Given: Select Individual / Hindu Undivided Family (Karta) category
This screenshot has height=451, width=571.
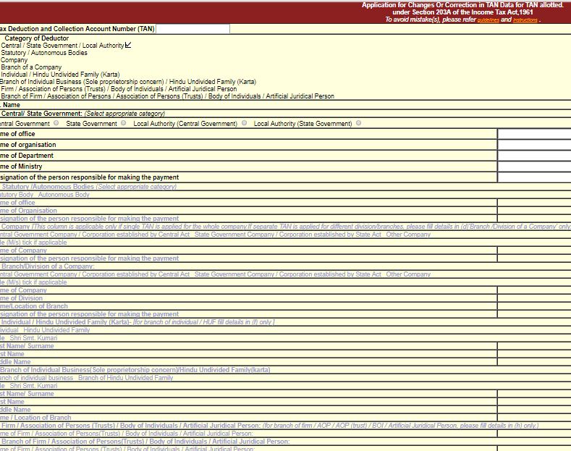Looking at the screenshot, I should coord(60,75).
